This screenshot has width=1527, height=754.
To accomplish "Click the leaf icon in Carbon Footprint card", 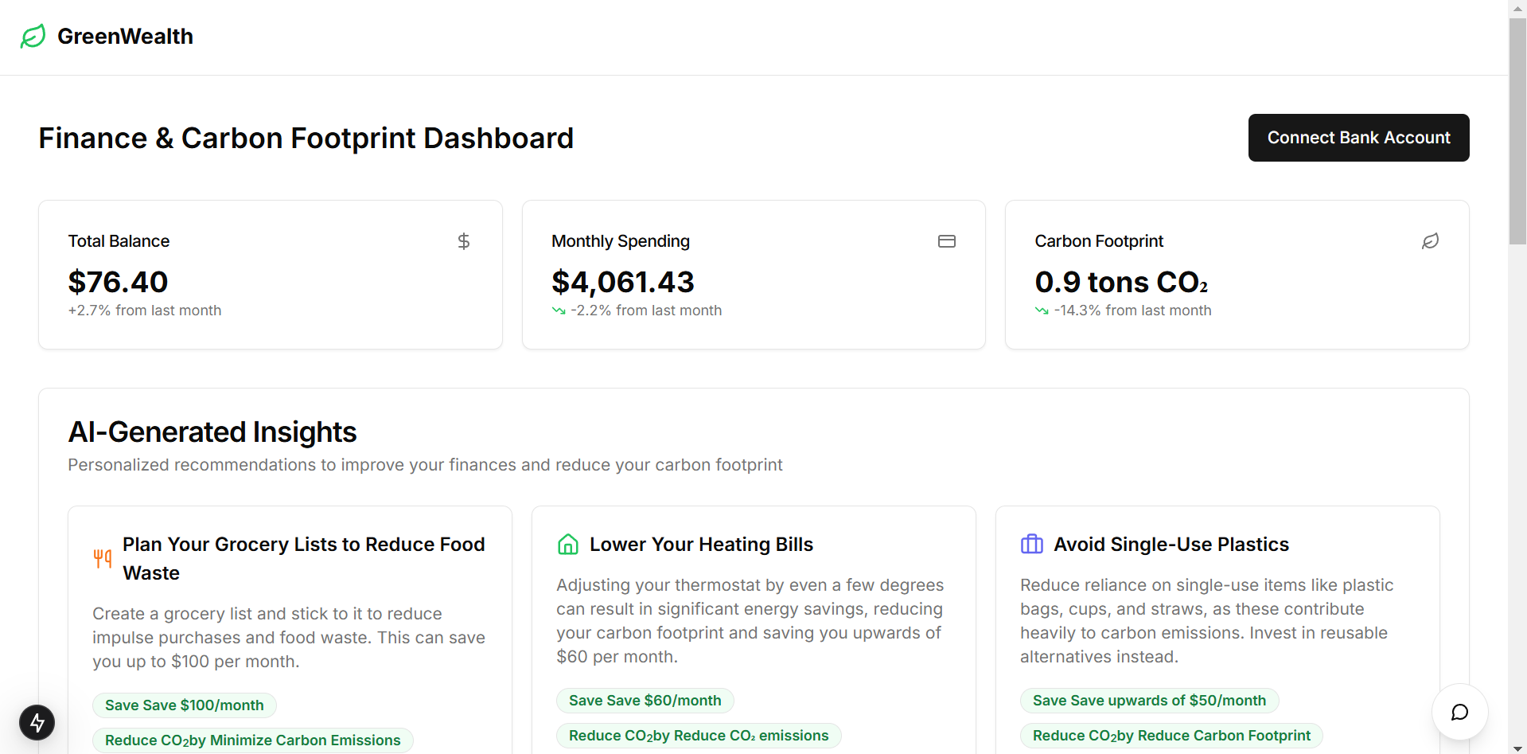I will pos(1430,241).
